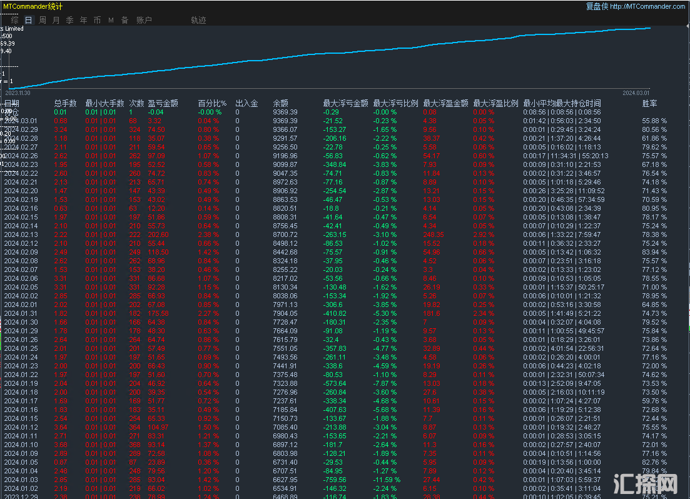Viewport: 690px width, 499px height.
Task: Select the 日 daily statistics tab
Action: click(29, 20)
